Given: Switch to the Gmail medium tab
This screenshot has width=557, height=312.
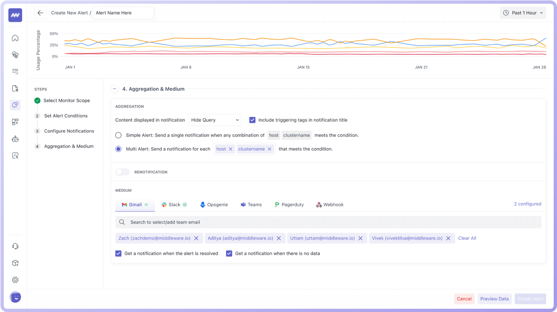Looking at the screenshot, I should click(135, 205).
